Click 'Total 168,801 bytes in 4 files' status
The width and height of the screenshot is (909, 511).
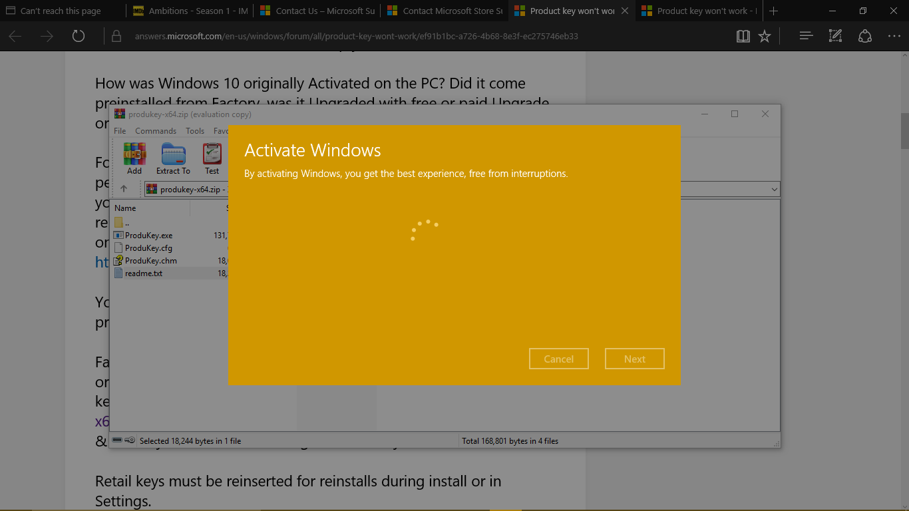(510, 440)
